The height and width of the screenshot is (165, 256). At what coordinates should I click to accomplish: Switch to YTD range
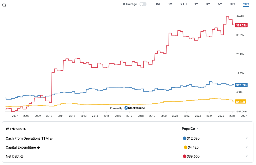pyautogui.click(x=183, y=4)
